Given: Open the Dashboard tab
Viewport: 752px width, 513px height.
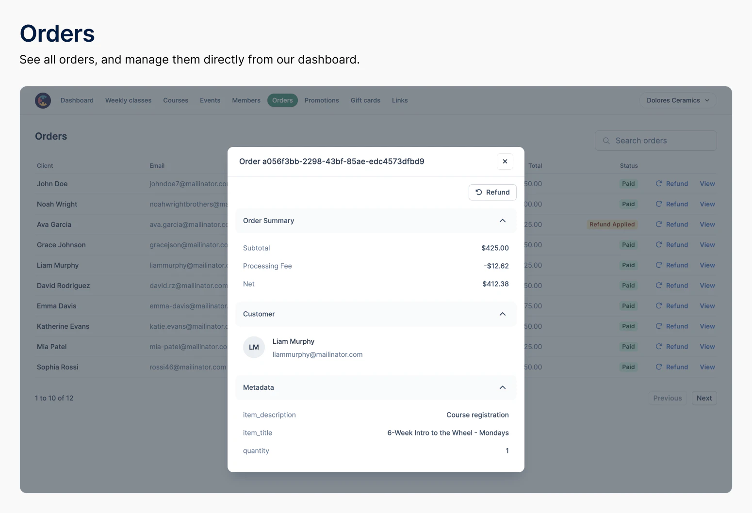Looking at the screenshot, I should point(77,100).
